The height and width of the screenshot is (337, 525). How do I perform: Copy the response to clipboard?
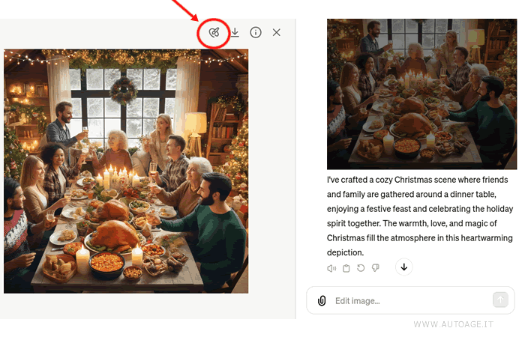tap(346, 268)
